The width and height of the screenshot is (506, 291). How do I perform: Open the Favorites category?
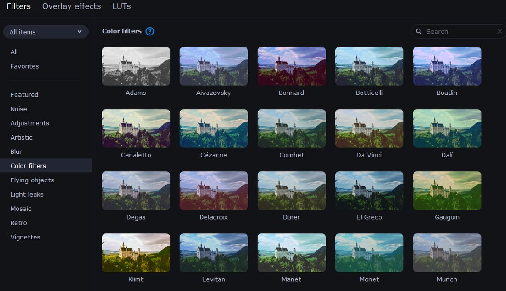click(x=24, y=66)
